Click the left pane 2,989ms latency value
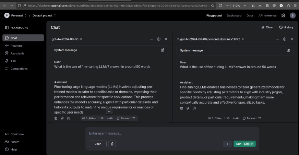The height and width of the screenshot is (155, 299). pyautogui.click(x=89, y=118)
